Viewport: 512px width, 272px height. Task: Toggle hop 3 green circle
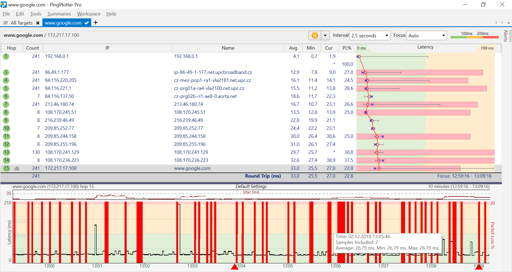tap(6, 72)
